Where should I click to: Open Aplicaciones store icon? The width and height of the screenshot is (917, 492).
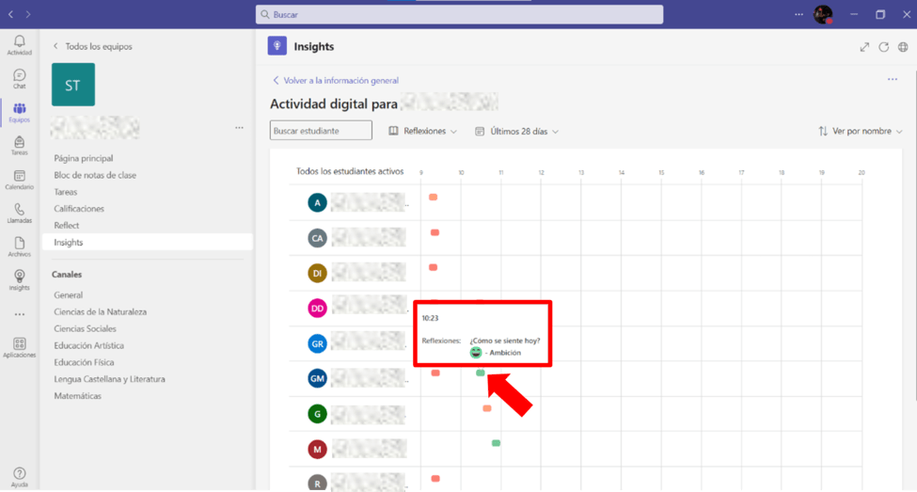point(19,347)
